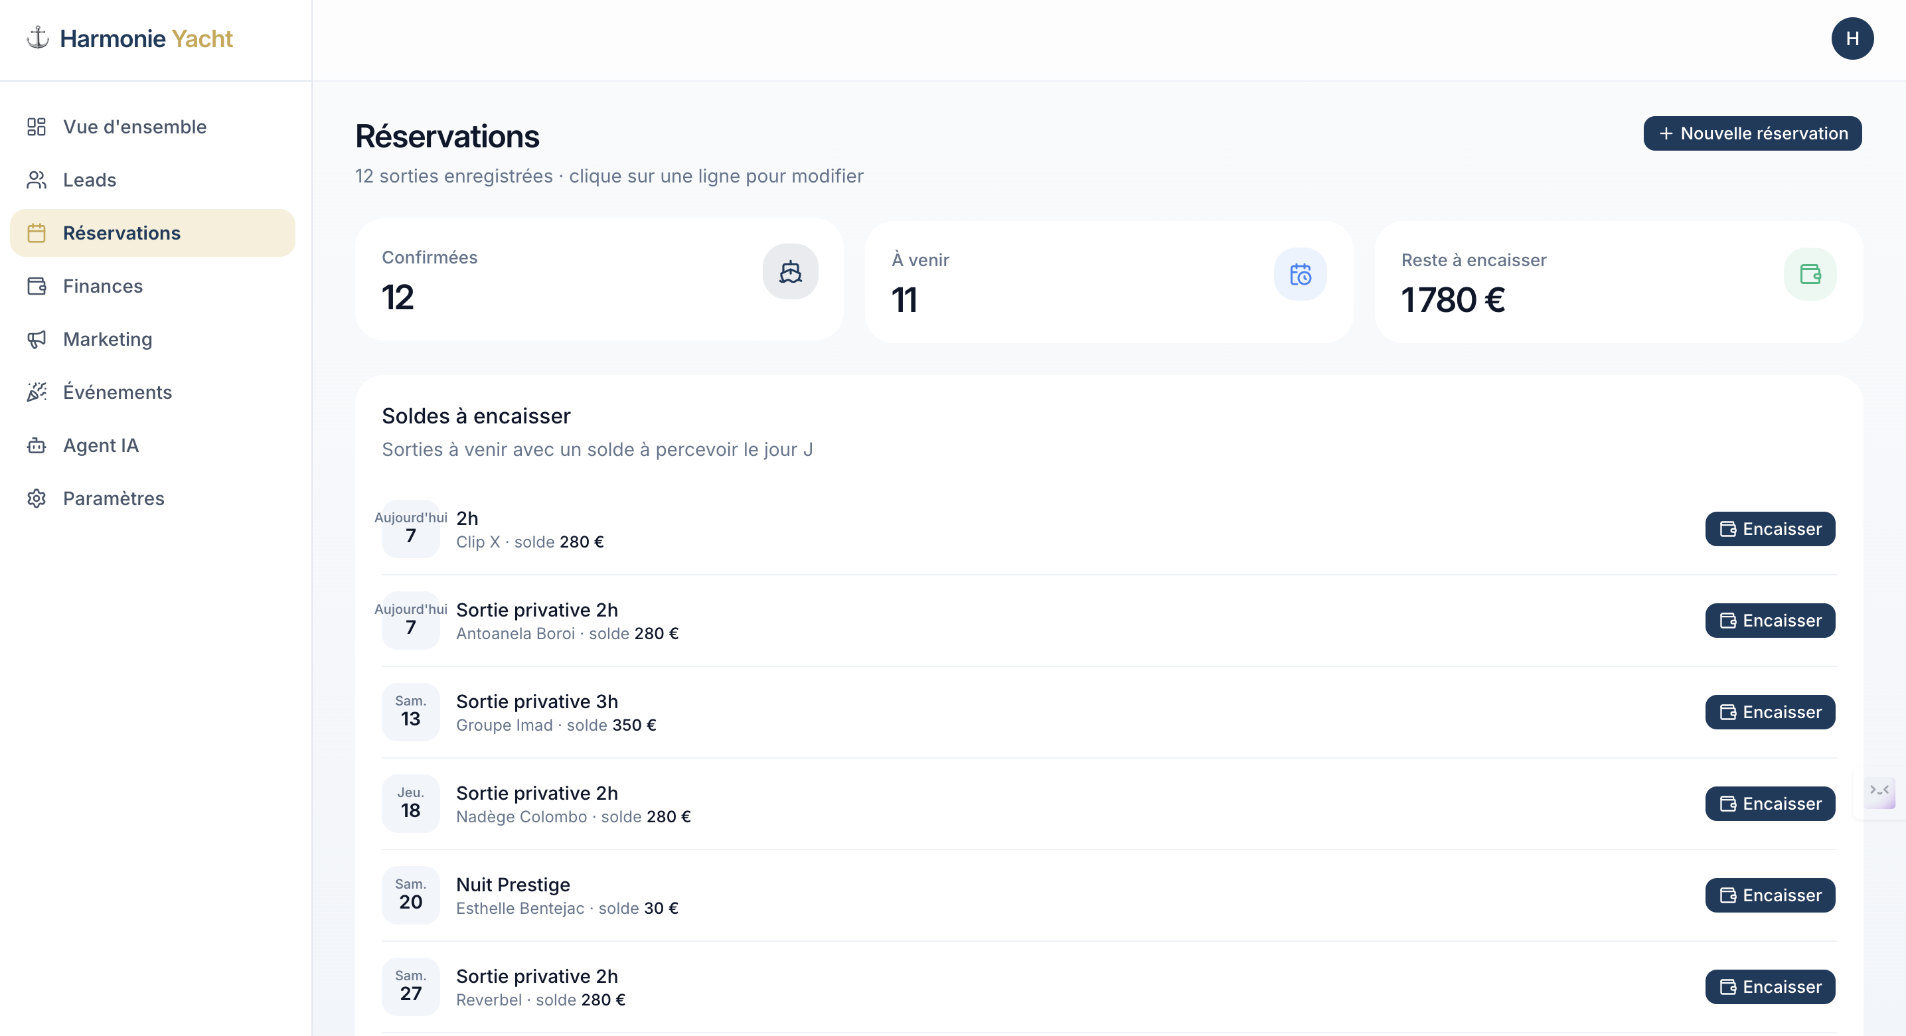Select Réservations in the sidebar
The image size is (1906, 1036).
tap(153, 233)
